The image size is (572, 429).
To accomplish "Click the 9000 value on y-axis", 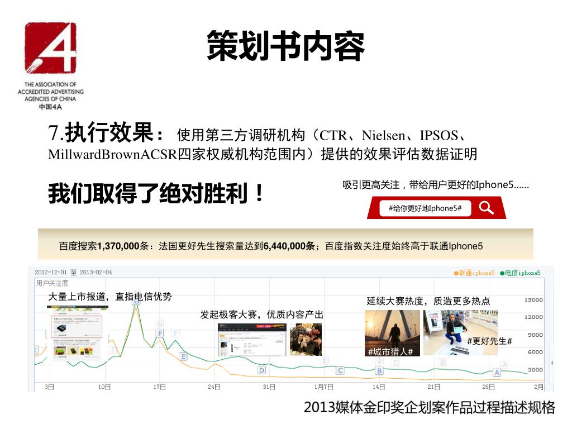I will [x=535, y=335].
